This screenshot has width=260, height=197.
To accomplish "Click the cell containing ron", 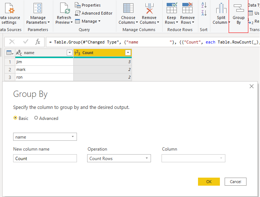I will [x=44, y=77].
